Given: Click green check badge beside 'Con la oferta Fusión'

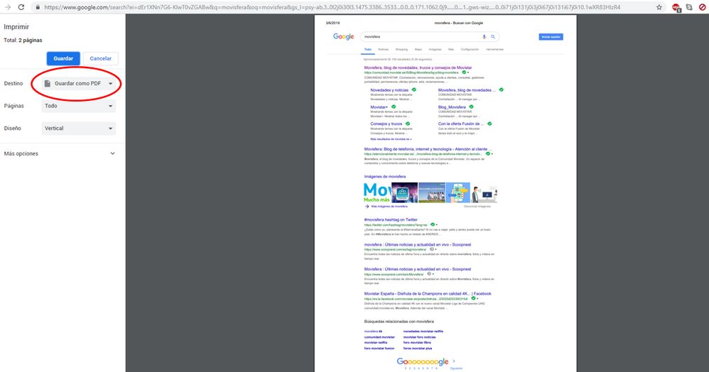Looking at the screenshot, I should coord(489,124).
